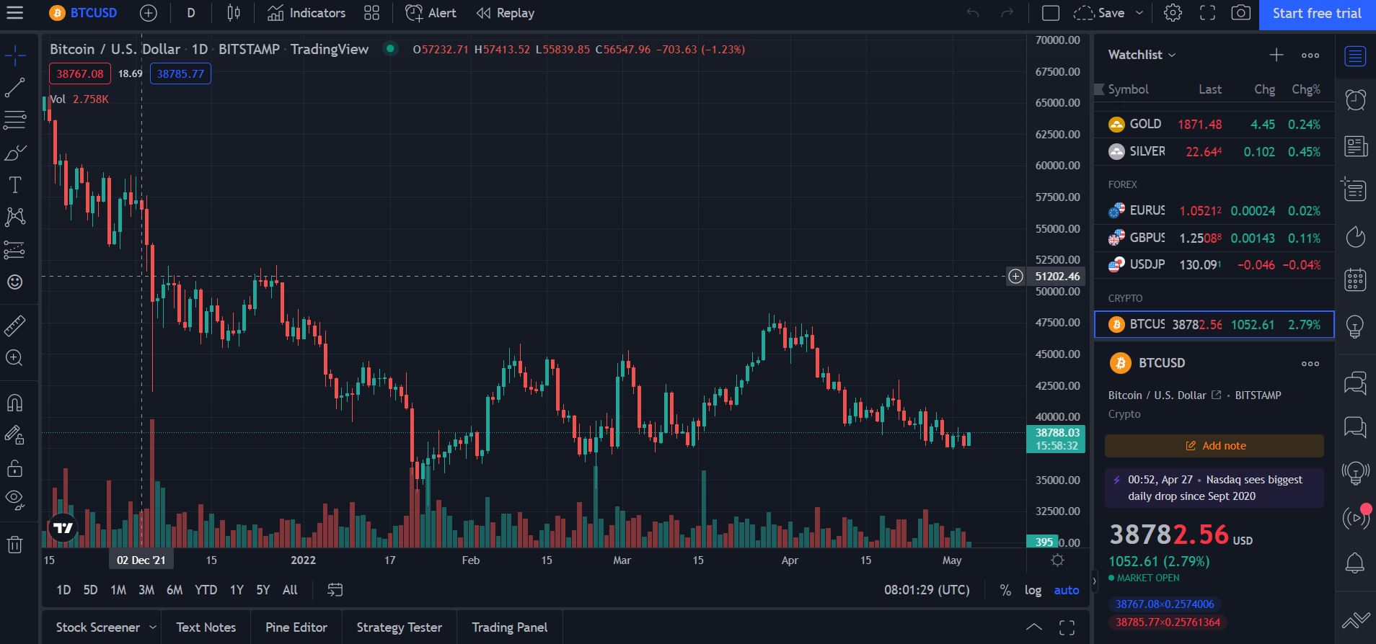The height and width of the screenshot is (644, 1376).
Task: Expand the Stock Screener dropdown arrow
Action: 153,627
